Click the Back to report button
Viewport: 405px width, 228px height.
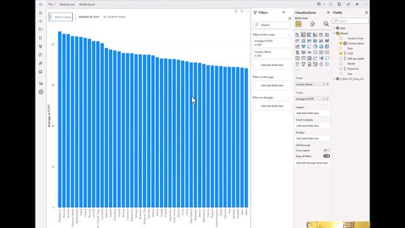pyautogui.click(x=61, y=17)
